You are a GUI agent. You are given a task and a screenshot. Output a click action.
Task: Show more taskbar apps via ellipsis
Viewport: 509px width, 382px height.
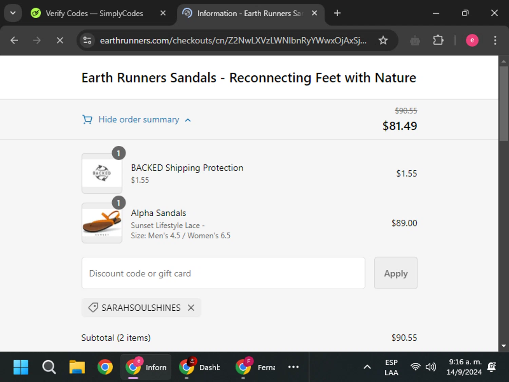[x=293, y=367]
